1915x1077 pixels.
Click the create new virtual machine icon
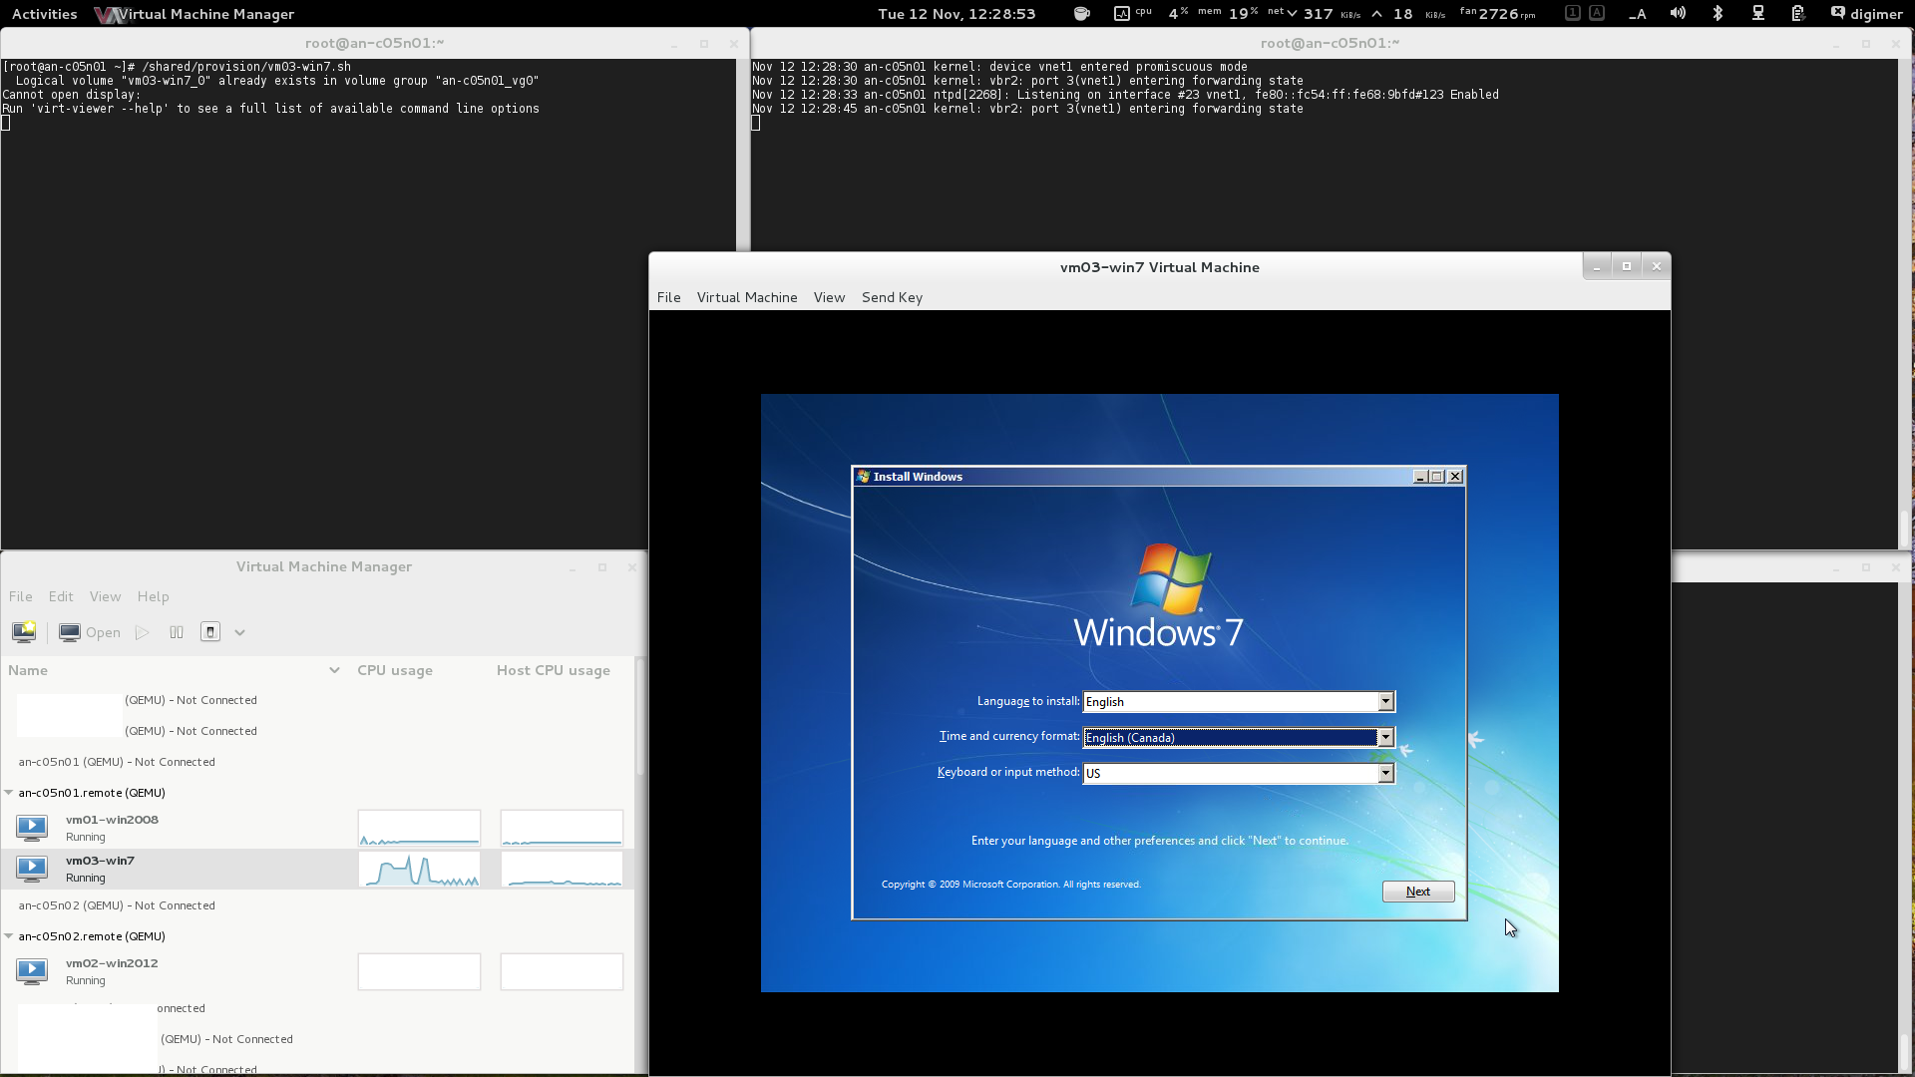[24, 632]
